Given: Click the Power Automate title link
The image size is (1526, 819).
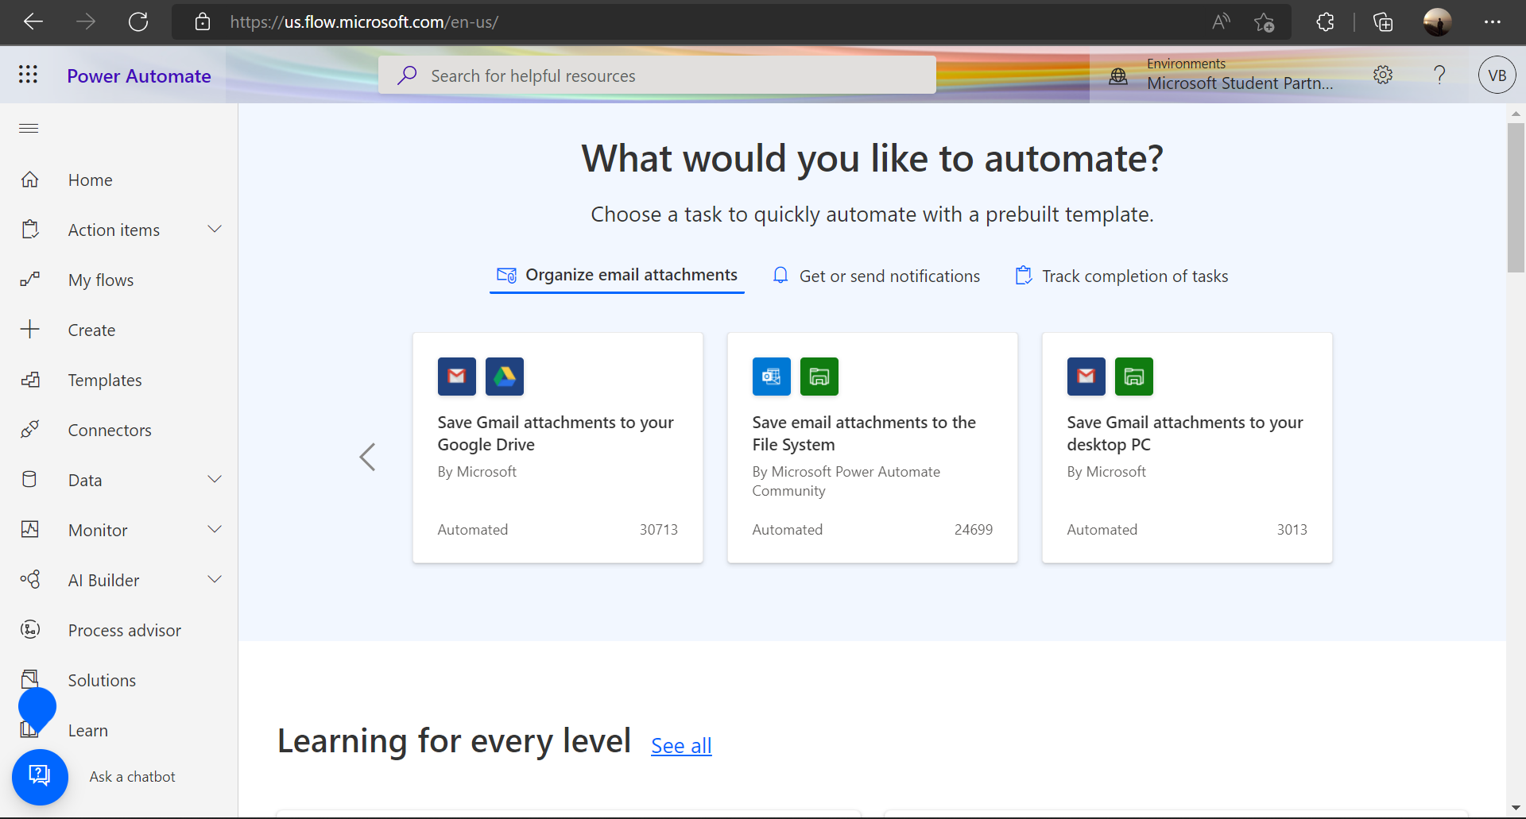Looking at the screenshot, I should pyautogui.click(x=139, y=76).
